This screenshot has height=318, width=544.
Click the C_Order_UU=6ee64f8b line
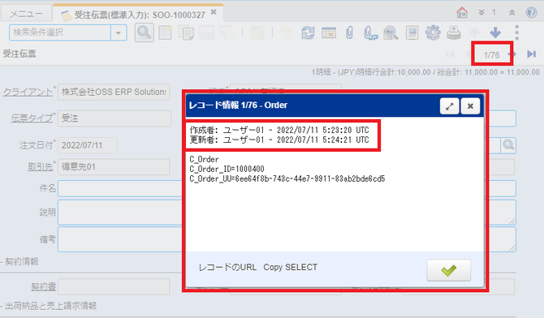(287, 178)
